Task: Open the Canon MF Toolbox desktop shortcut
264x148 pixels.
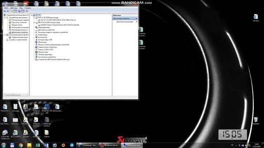Action: coord(5,134)
